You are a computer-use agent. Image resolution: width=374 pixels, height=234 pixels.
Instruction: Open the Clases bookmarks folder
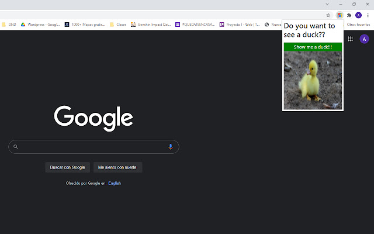point(118,25)
